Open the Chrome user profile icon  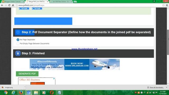tap(154, 1)
